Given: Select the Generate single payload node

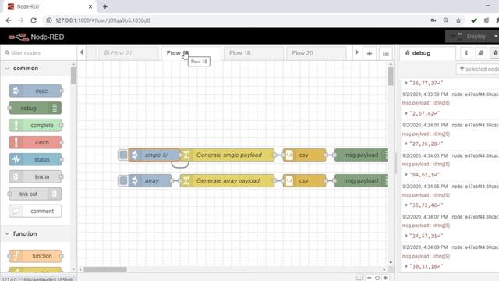Looking at the screenshot, I should coord(227,155).
